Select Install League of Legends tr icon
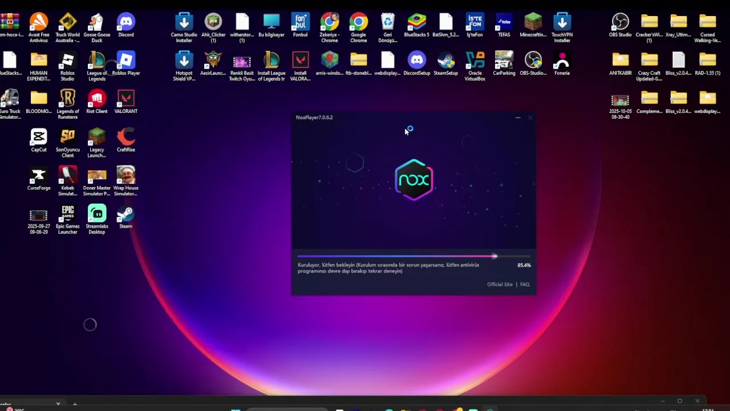 click(271, 66)
